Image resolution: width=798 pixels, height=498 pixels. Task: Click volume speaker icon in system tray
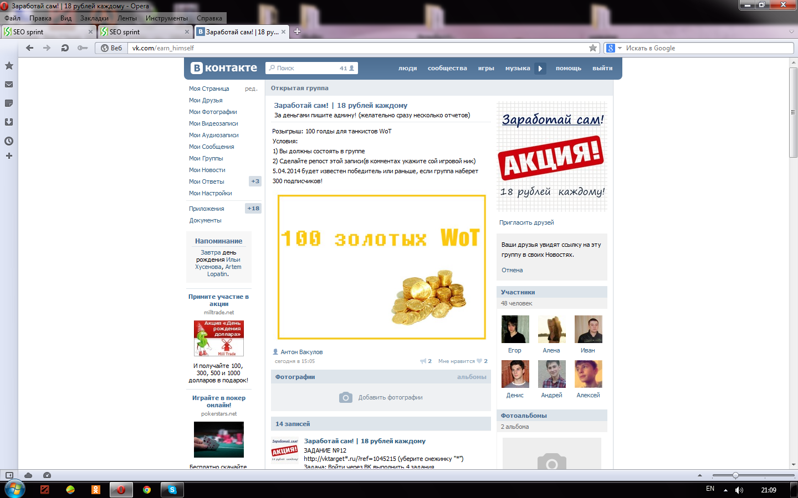pos(739,490)
